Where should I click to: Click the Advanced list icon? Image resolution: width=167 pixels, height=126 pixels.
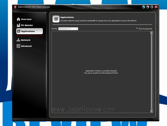[18, 46]
